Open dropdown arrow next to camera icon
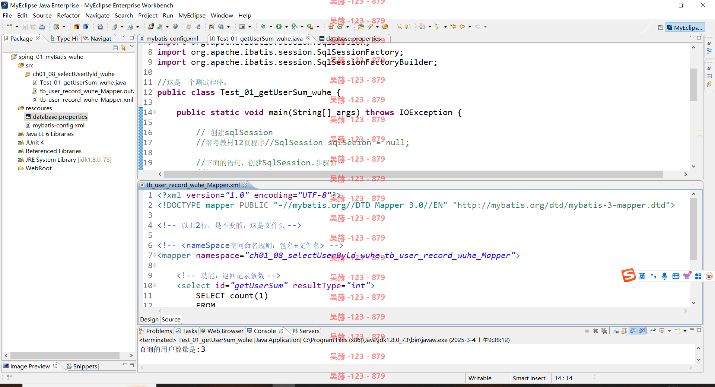This screenshot has width=715, height=387. pos(250,26)
